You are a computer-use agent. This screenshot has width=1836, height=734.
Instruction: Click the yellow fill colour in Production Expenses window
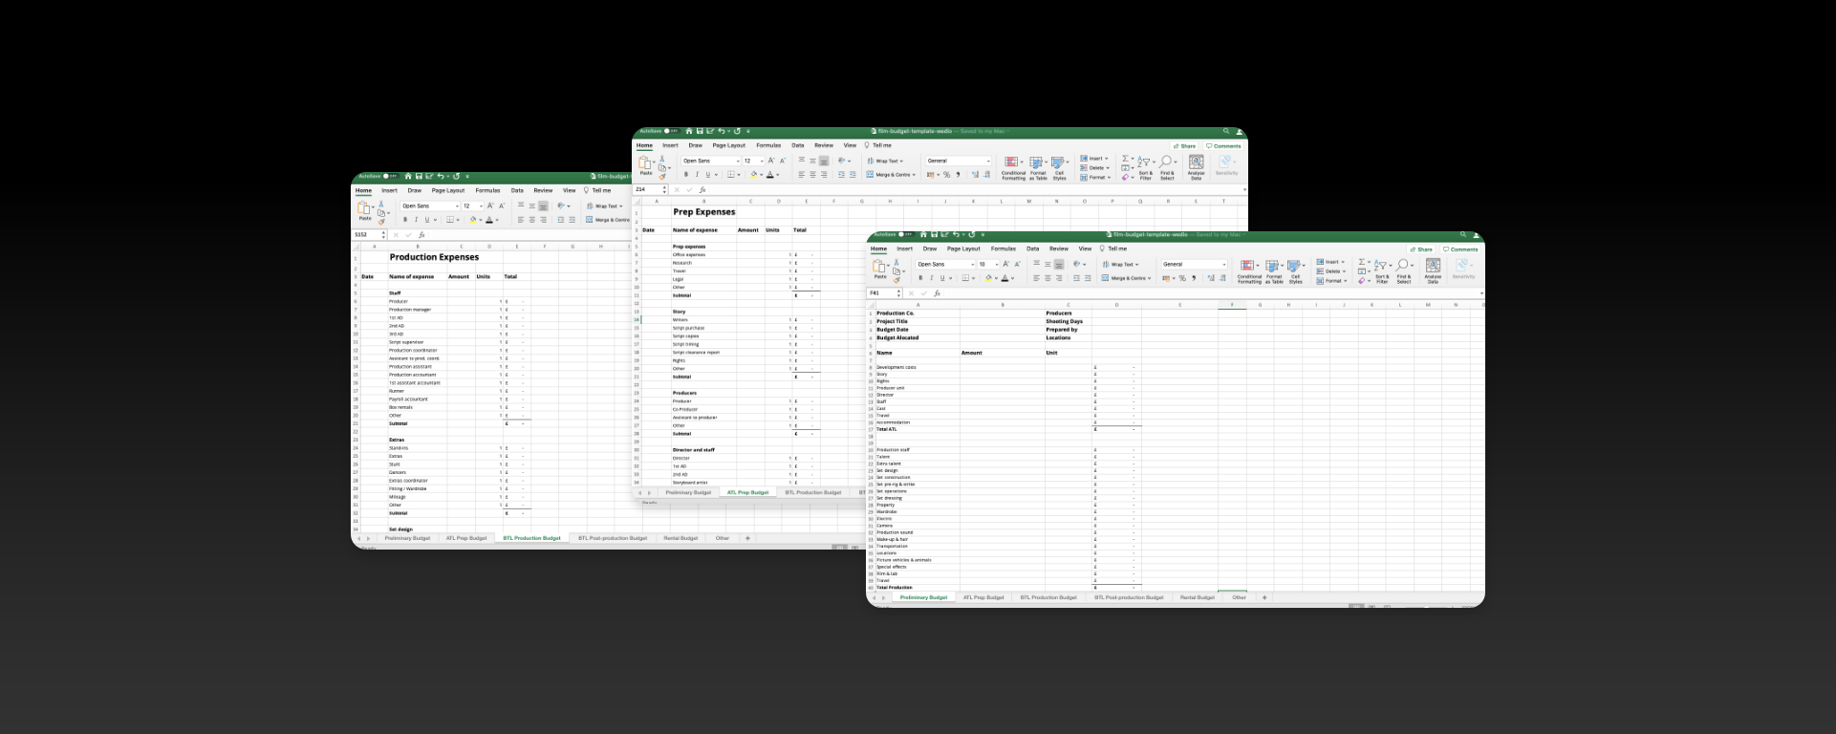[473, 220]
